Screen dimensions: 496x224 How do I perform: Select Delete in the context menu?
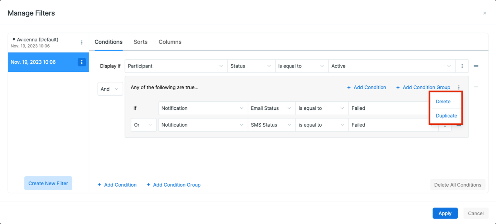443,101
